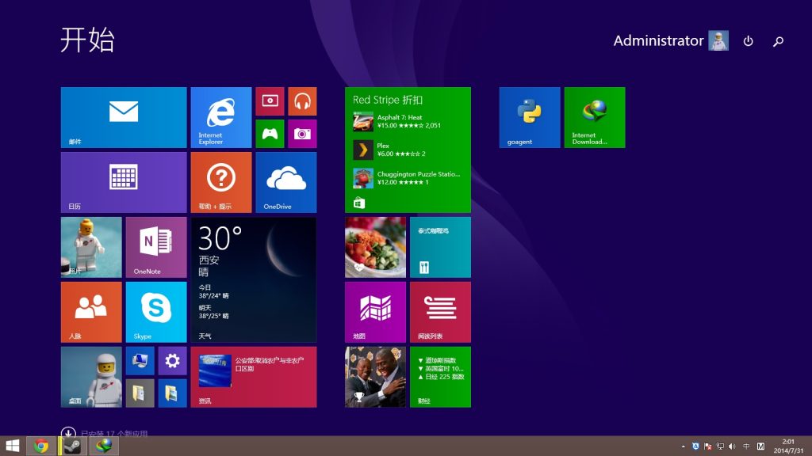Image resolution: width=812 pixels, height=456 pixels.
Task: Launch the Internet Explorer tile
Action: (221, 117)
